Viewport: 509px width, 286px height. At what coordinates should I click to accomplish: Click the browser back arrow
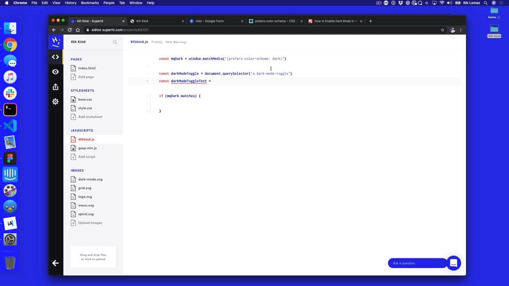pyautogui.click(x=54, y=30)
